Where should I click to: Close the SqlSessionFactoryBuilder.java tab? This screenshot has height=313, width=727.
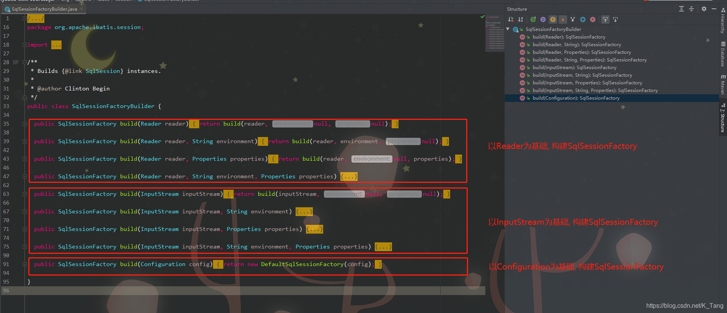point(81,9)
